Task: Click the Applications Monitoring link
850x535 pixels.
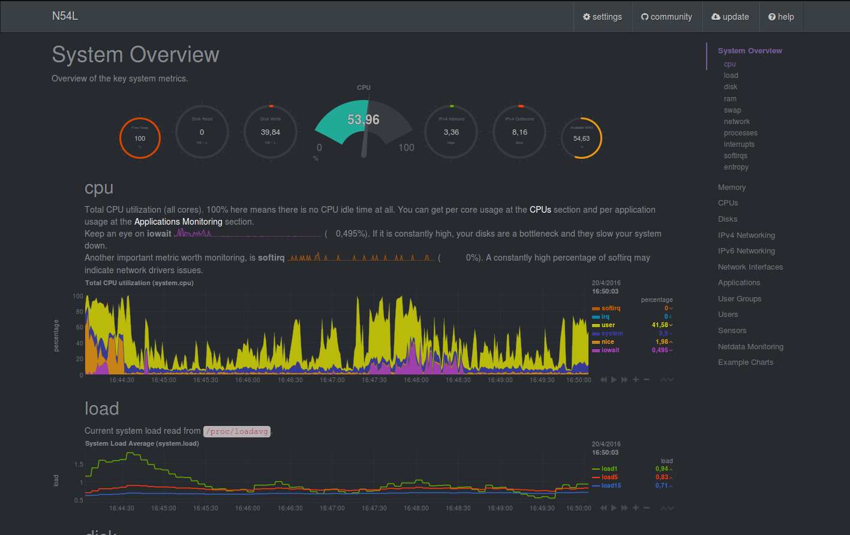Action: coord(178,221)
